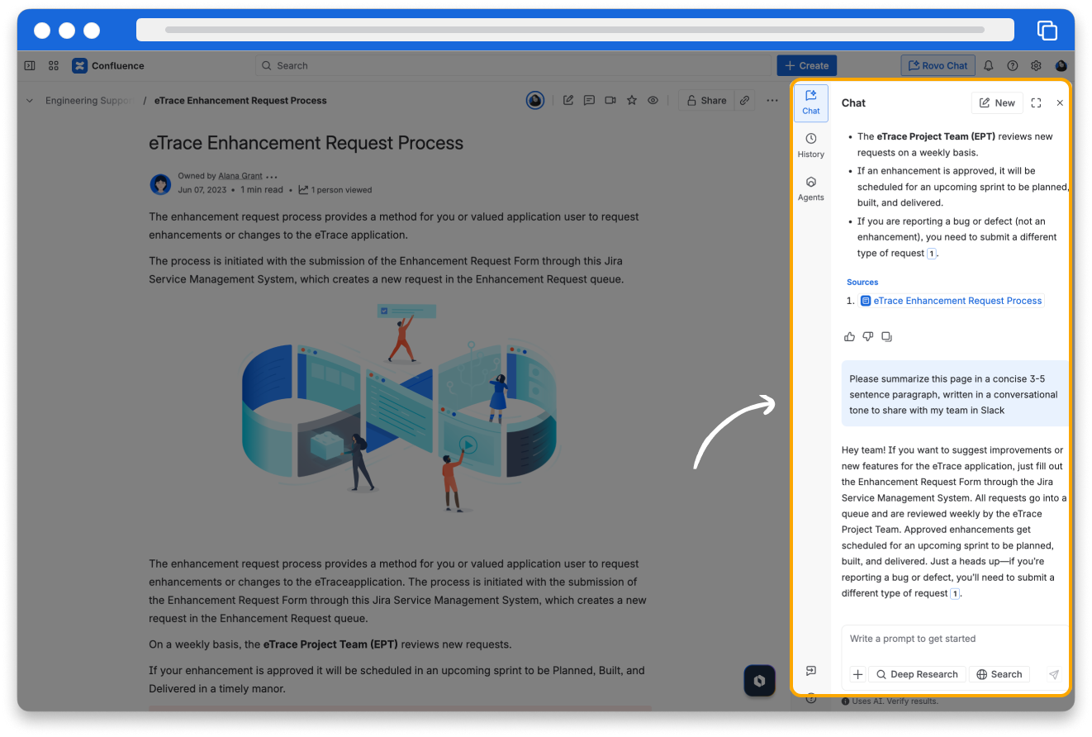Click the 'Please summarize this page' user message
Image resolution: width=1092 pixels, height=737 pixels.
955,394
